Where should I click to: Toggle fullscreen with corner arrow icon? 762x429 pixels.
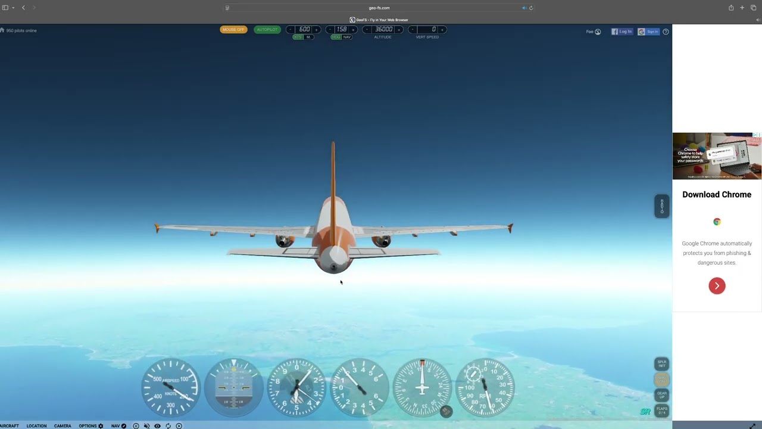pos(752,425)
